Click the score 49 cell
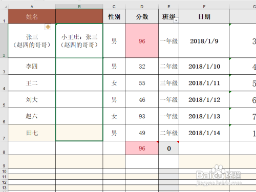The height and width of the screenshot is (192, 256). (x=142, y=133)
